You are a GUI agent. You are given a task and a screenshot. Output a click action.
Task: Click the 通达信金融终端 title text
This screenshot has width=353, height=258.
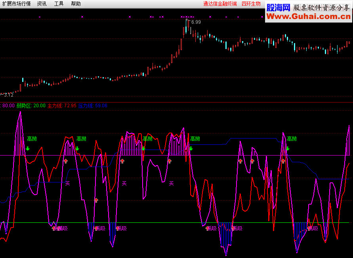click(x=220, y=4)
